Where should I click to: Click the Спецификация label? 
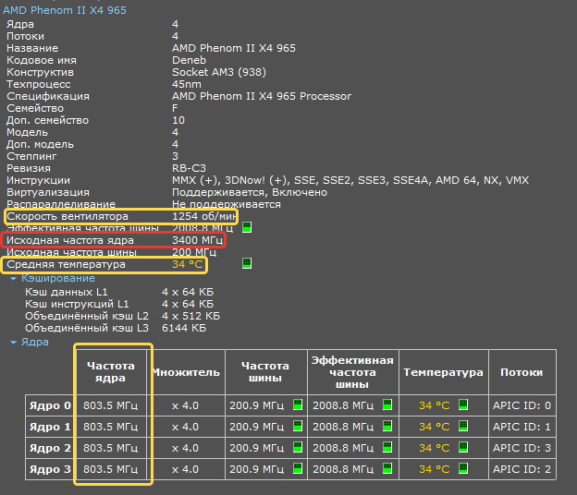pyautogui.click(x=48, y=96)
